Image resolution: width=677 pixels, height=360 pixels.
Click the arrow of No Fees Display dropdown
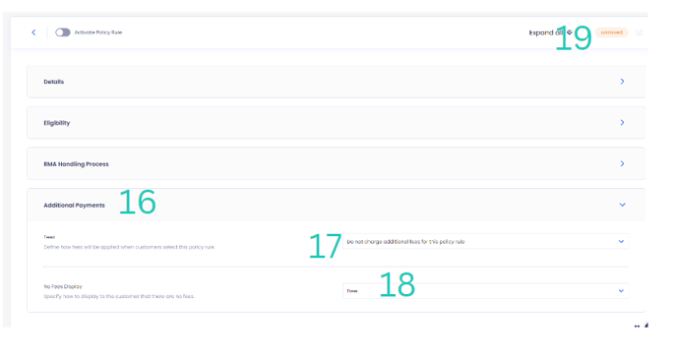[621, 291]
